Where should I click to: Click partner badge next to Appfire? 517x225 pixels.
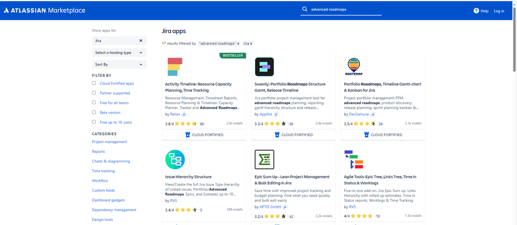tap(276, 115)
